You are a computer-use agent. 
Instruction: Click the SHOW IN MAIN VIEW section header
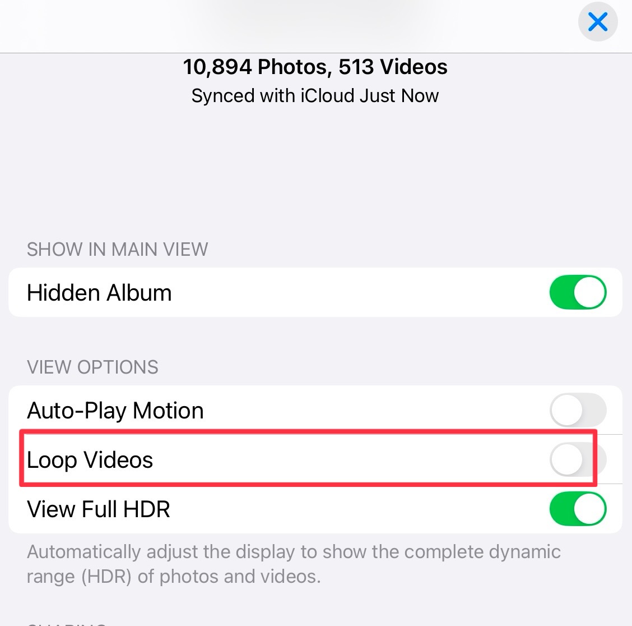[117, 250]
